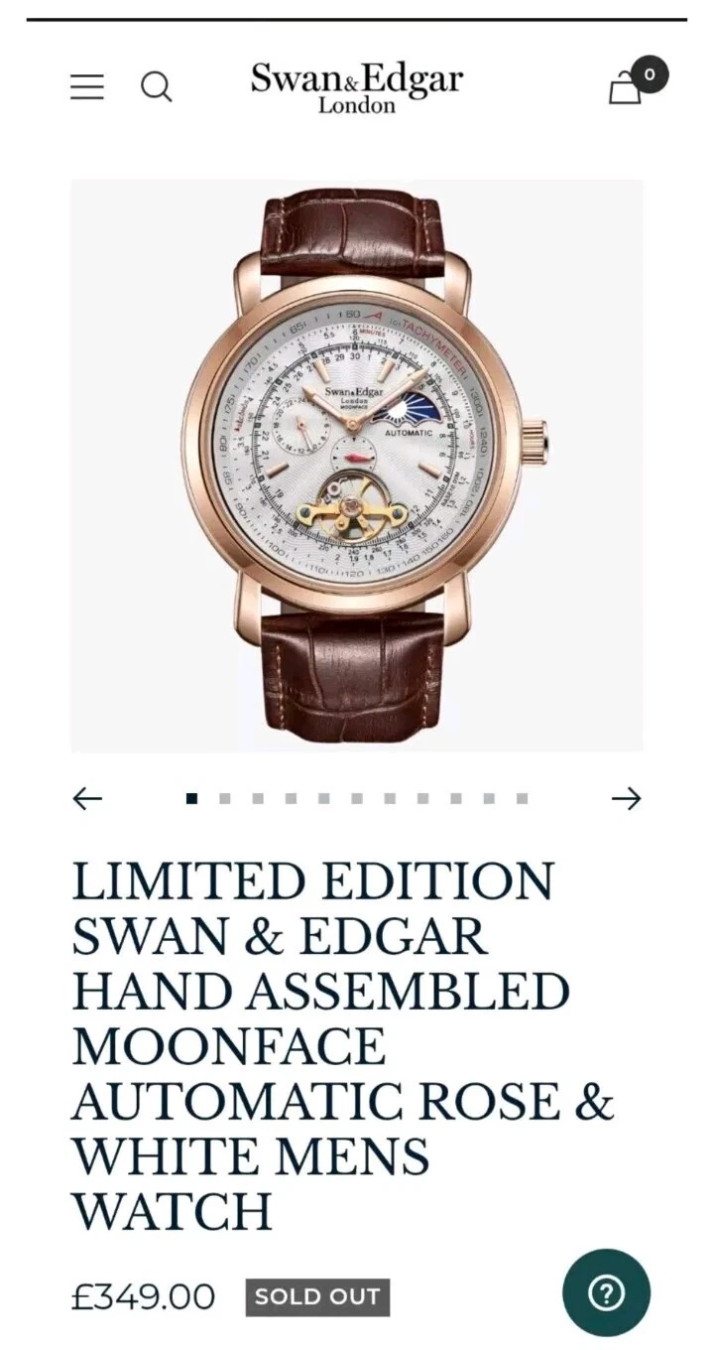Jump to the sixth carousel dot
This screenshot has height=1350, width=713.
click(357, 798)
